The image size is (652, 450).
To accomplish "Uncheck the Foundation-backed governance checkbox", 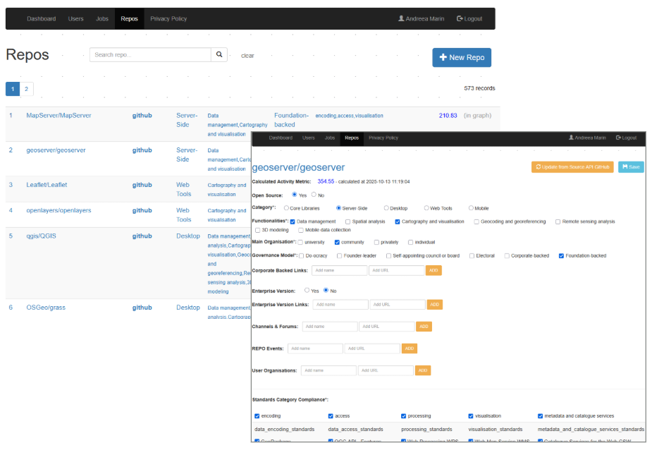I will pyautogui.click(x=561, y=255).
